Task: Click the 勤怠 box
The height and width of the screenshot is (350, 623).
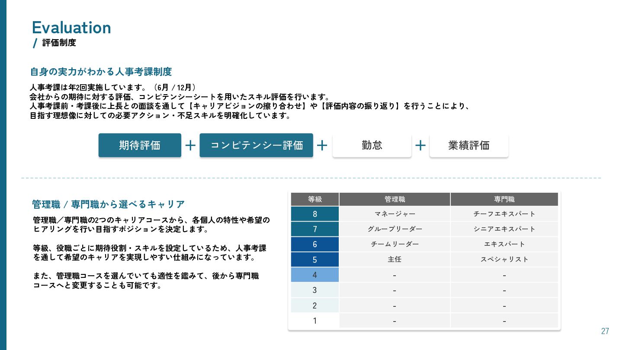Action: [372, 145]
